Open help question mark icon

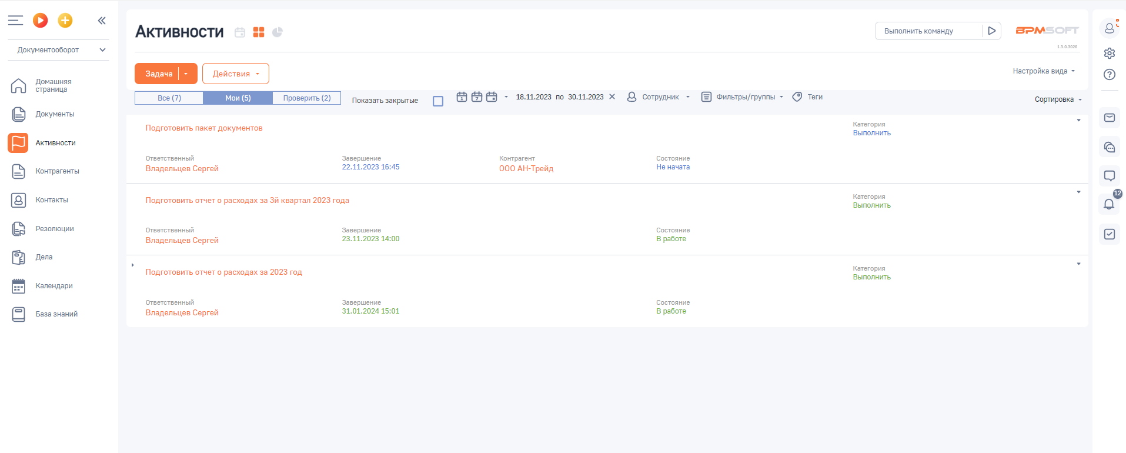point(1110,75)
